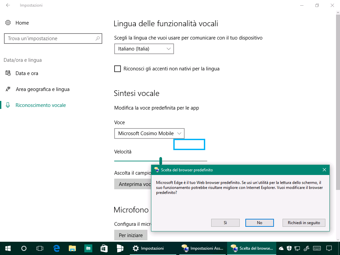Screen dimensions: 340x255
Task: Select Riconoscimento vocale microphone icon
Action: click(x=8, y=105)
